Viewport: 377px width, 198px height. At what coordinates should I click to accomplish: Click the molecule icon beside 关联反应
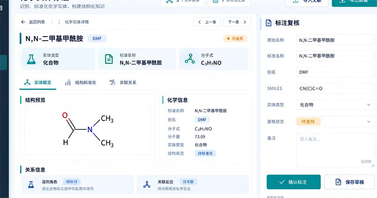point(147,184)
